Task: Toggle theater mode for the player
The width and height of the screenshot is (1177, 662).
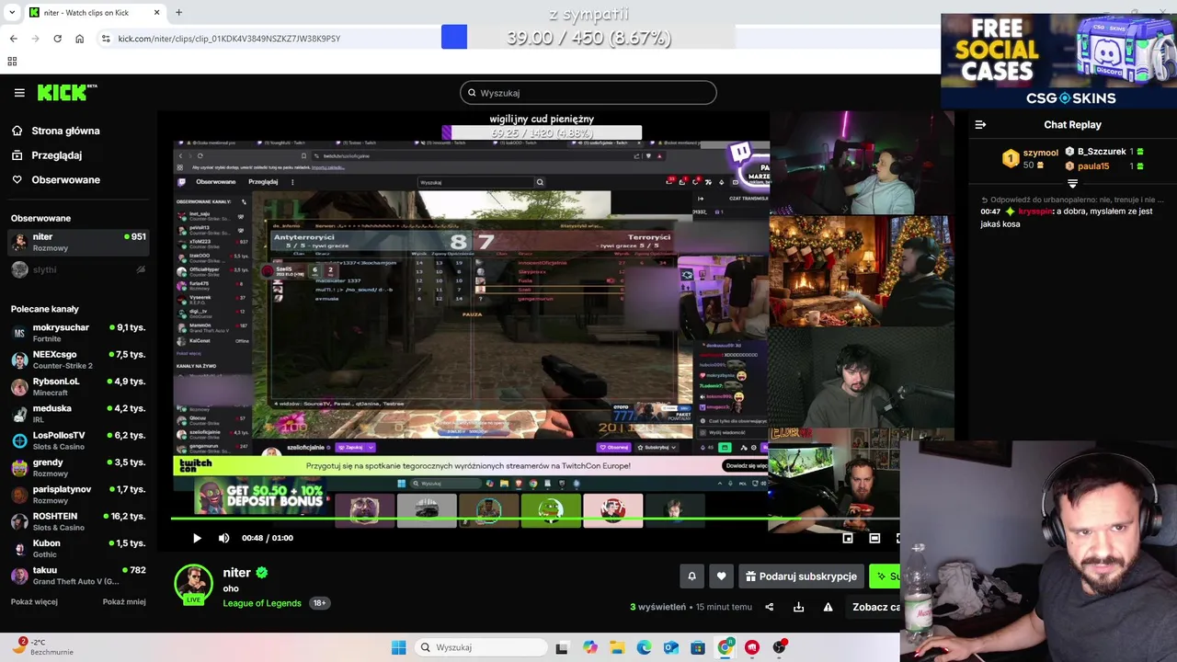Action: coord(874,538)
